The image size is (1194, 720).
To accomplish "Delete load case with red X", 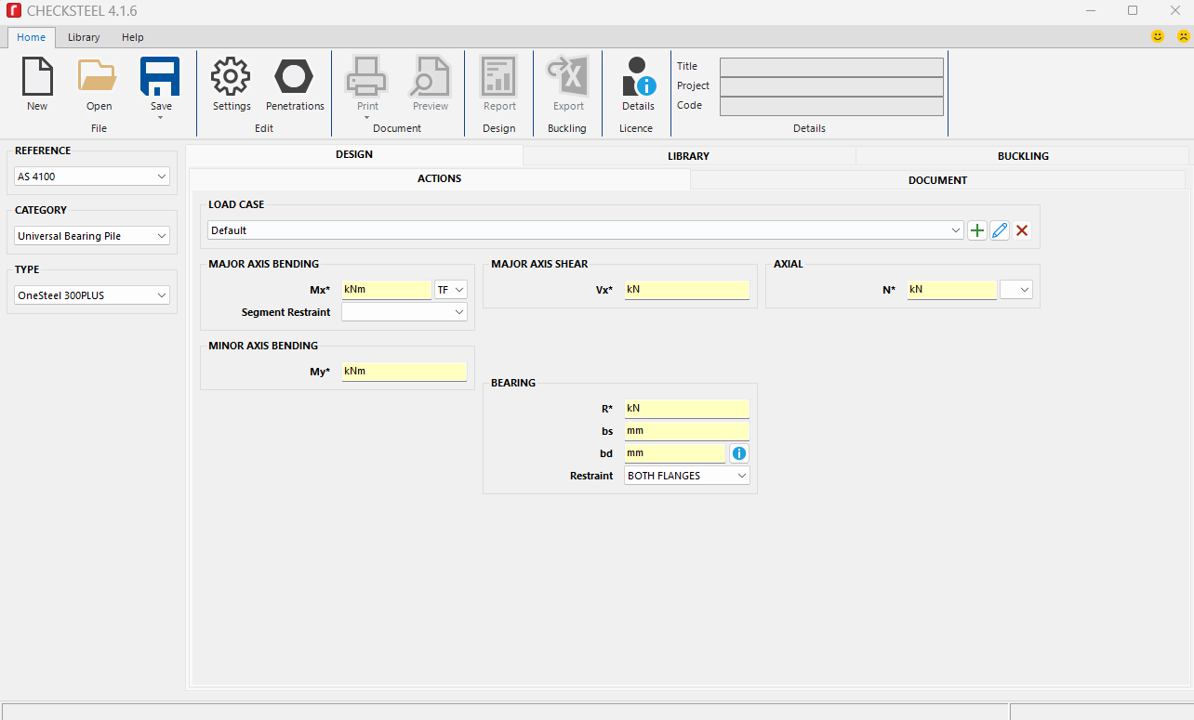I will (1022, 230).
